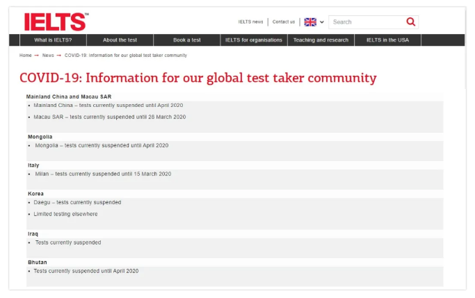Viewport: 475px width, 298px height.
Task: Click the red search magnifier icon
Action: 411,22
